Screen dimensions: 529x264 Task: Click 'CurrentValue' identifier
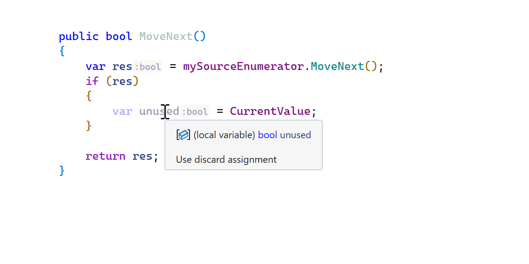(270, 111)
